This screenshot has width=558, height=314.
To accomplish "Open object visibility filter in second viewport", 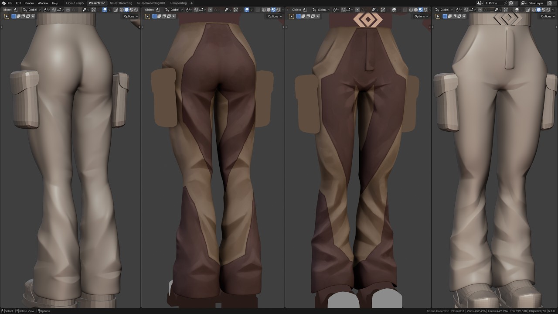I will (227, 10).
